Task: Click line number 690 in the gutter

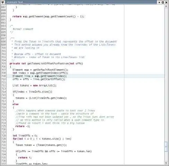Action: pos(3,17)
